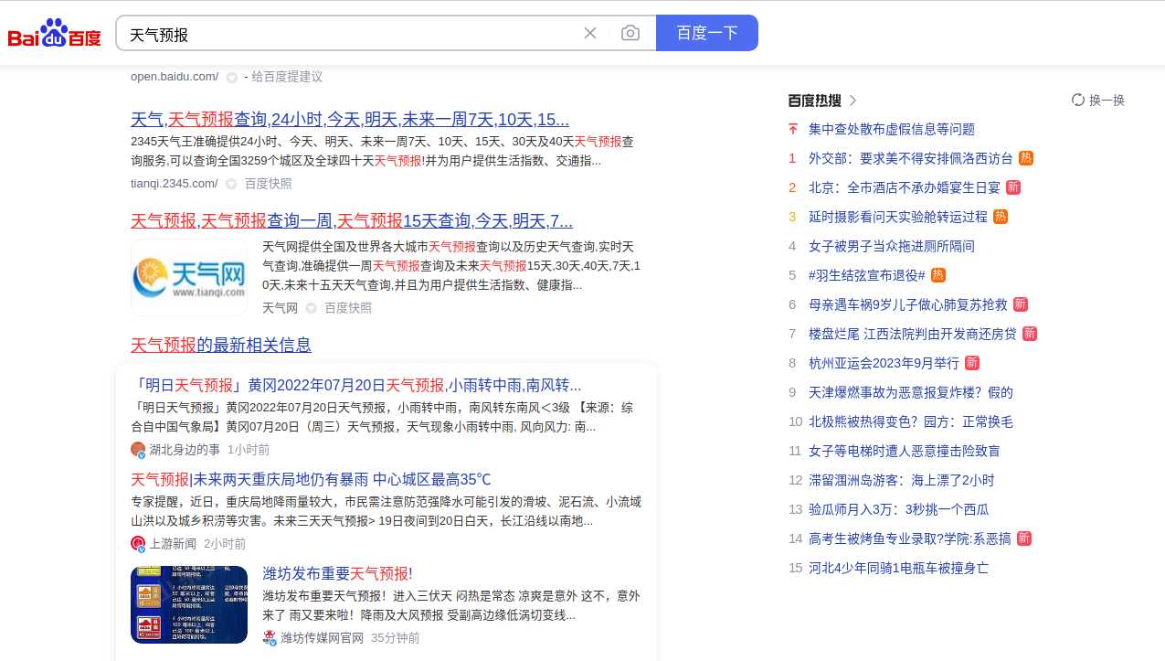The width and height of the screenshot is (1165, 661).
Task: Open 天气预报查询一周 result title
Action: 352,220
